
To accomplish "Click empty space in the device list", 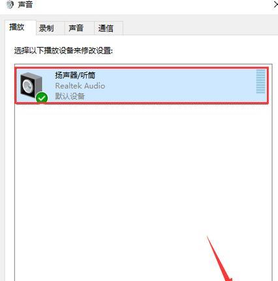I will [131, 174].
